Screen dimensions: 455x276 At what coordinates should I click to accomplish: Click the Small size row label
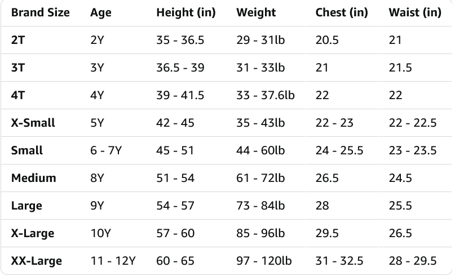tap(27, 150)
